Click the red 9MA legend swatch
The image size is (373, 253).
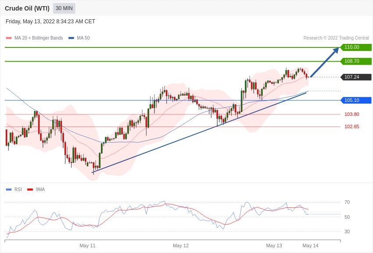30,190
